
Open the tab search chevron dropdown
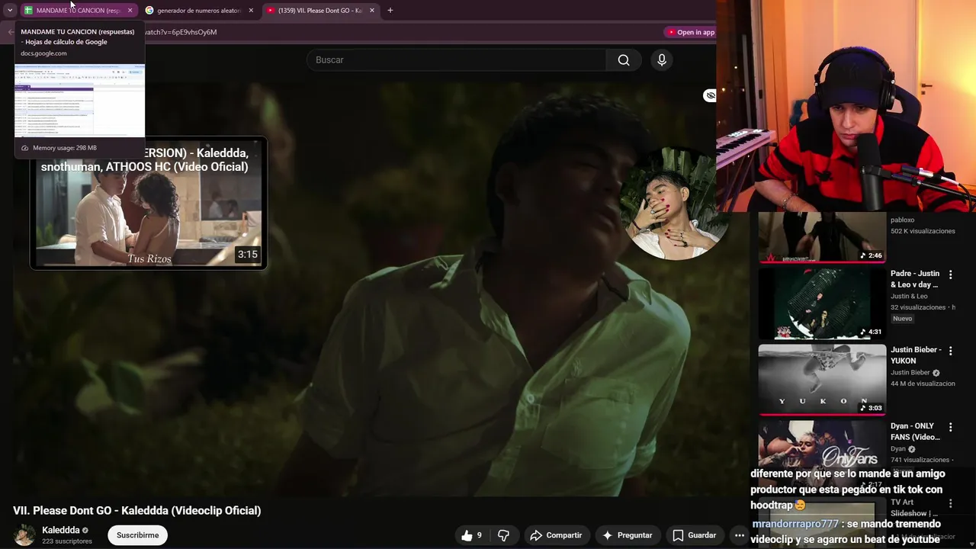click(10, 11)
